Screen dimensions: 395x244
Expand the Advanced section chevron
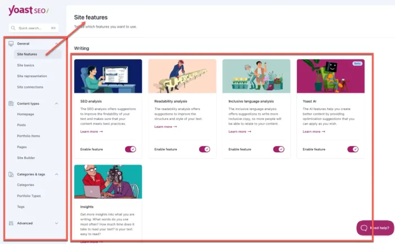(x=56, y=223)
